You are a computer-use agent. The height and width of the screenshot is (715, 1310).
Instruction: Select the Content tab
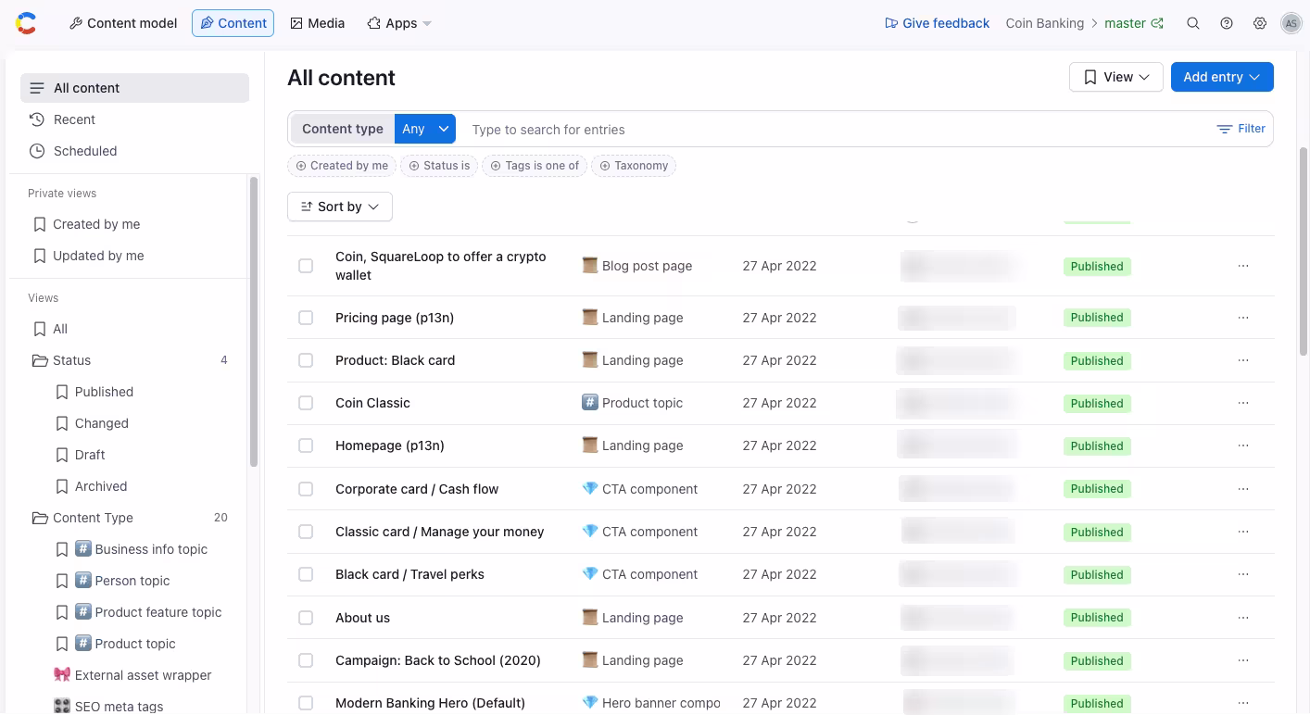pyautogui.click(x=233, y=23)
